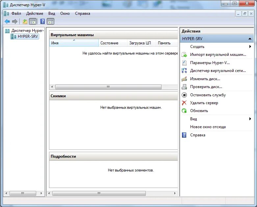Click virtual machines list horizontal scrollbar thumb
The image size is (257, 207).
tap(108, 87)
